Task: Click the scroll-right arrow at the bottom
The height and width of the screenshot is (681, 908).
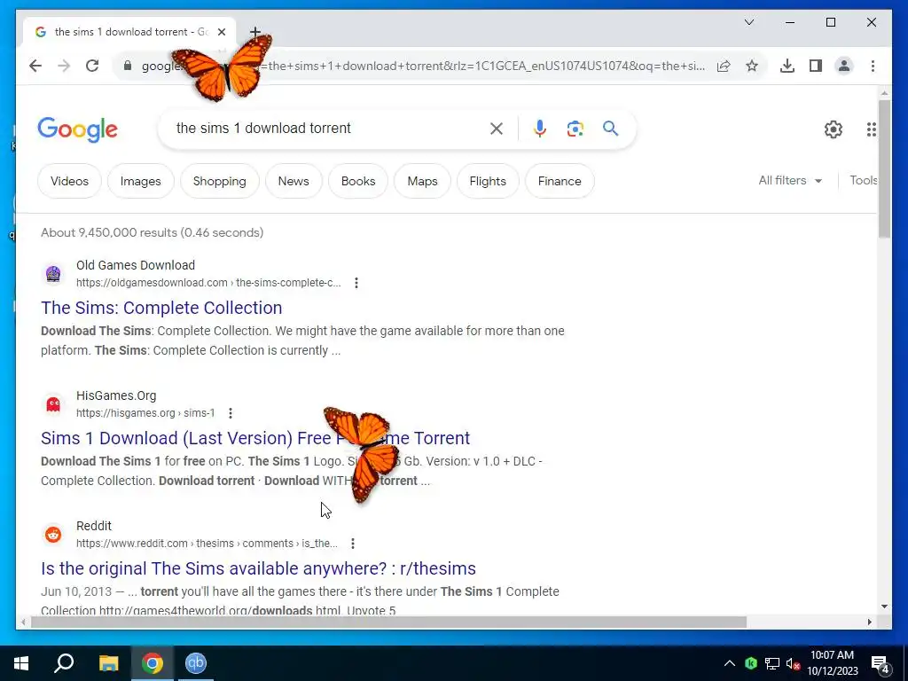Action: click(x=869, y=622)
